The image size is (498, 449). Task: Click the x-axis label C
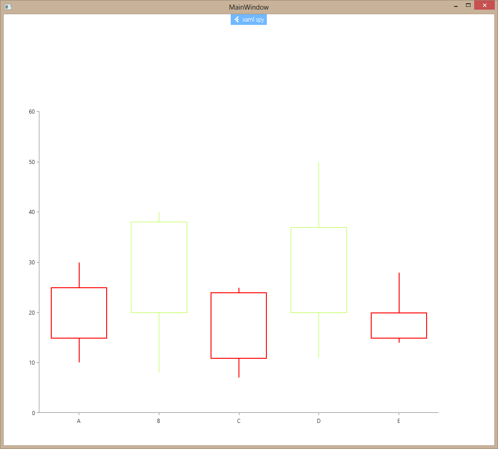(239, 421)
